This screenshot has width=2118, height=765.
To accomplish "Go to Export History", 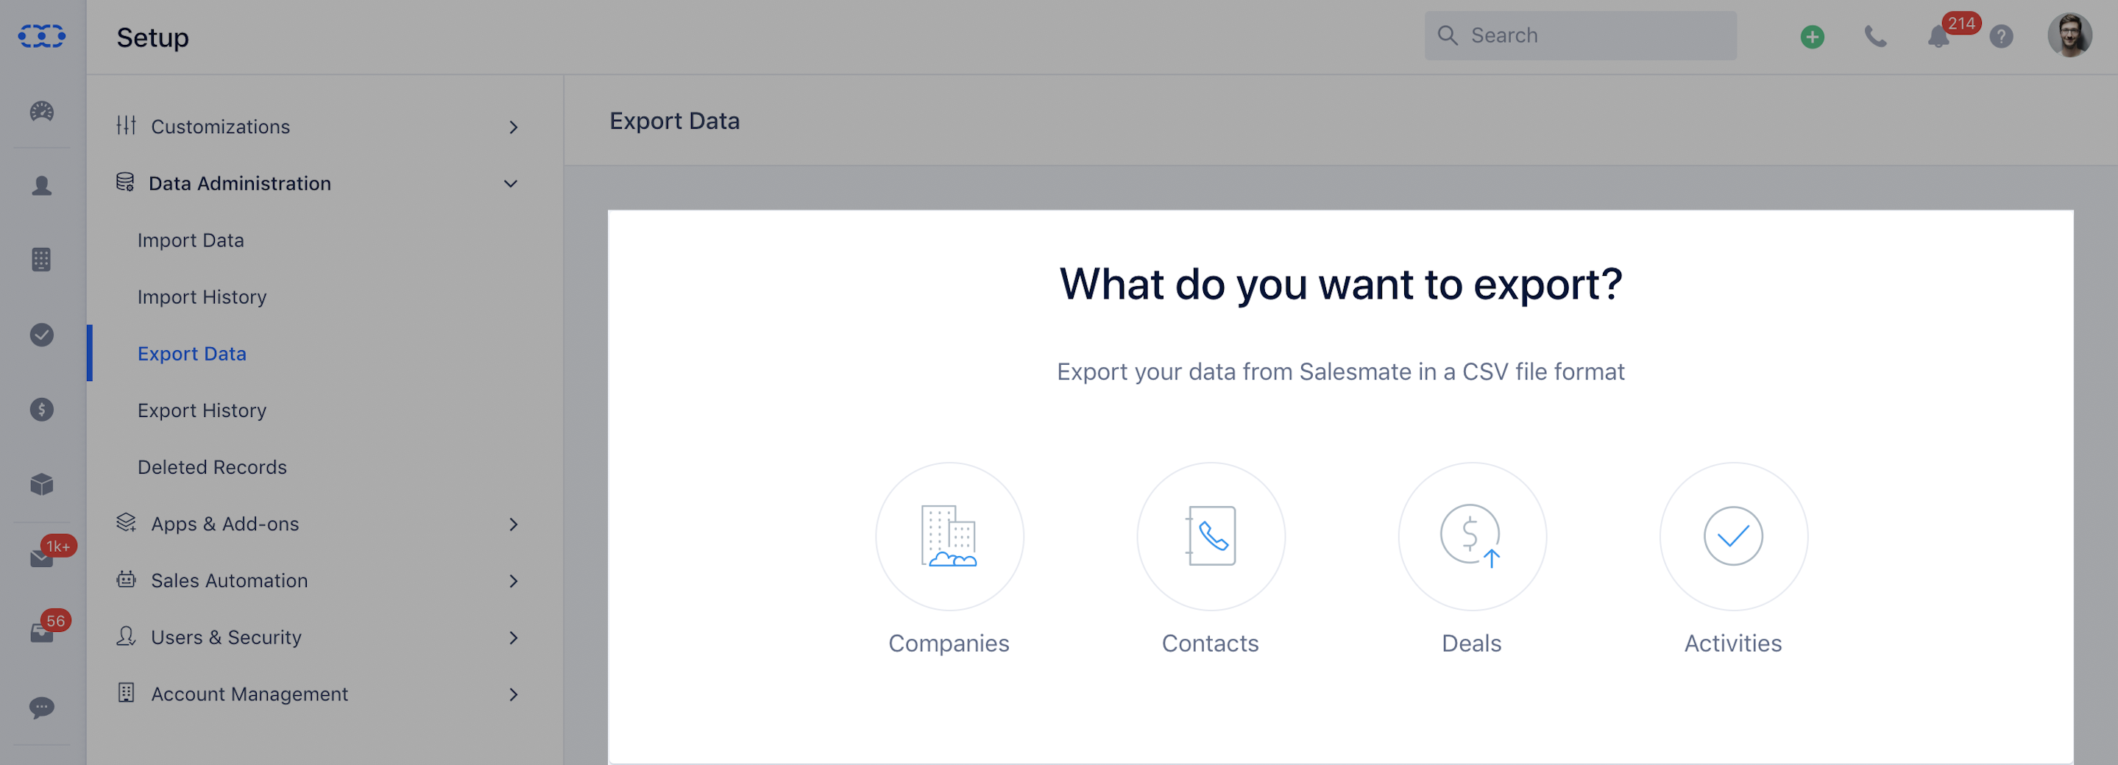I will click(x=202, y=410).
